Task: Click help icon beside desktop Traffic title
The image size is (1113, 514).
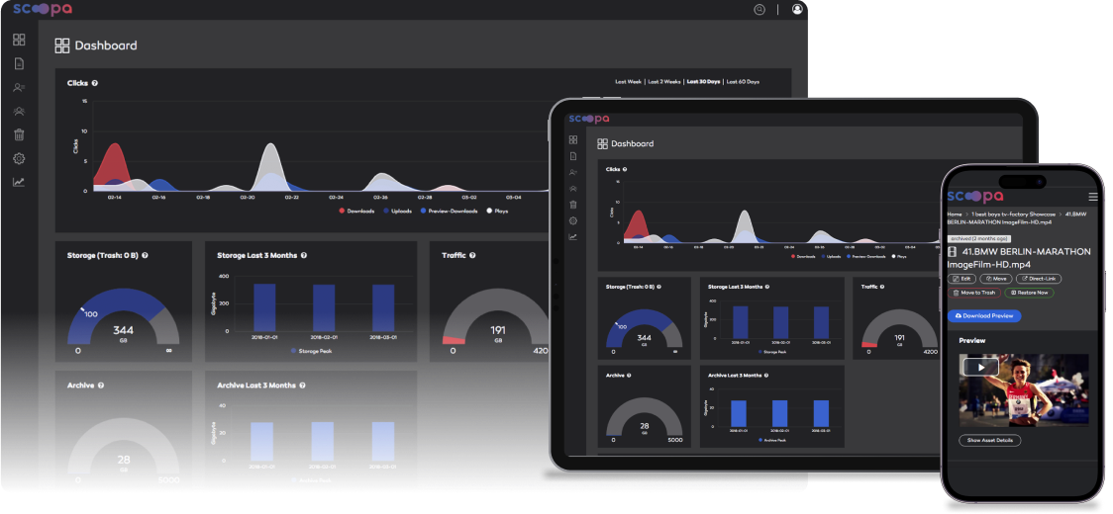Action: coord(472,255)
